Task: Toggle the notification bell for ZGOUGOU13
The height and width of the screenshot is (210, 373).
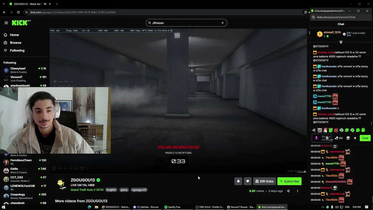Action: click(x=238, y=181)
